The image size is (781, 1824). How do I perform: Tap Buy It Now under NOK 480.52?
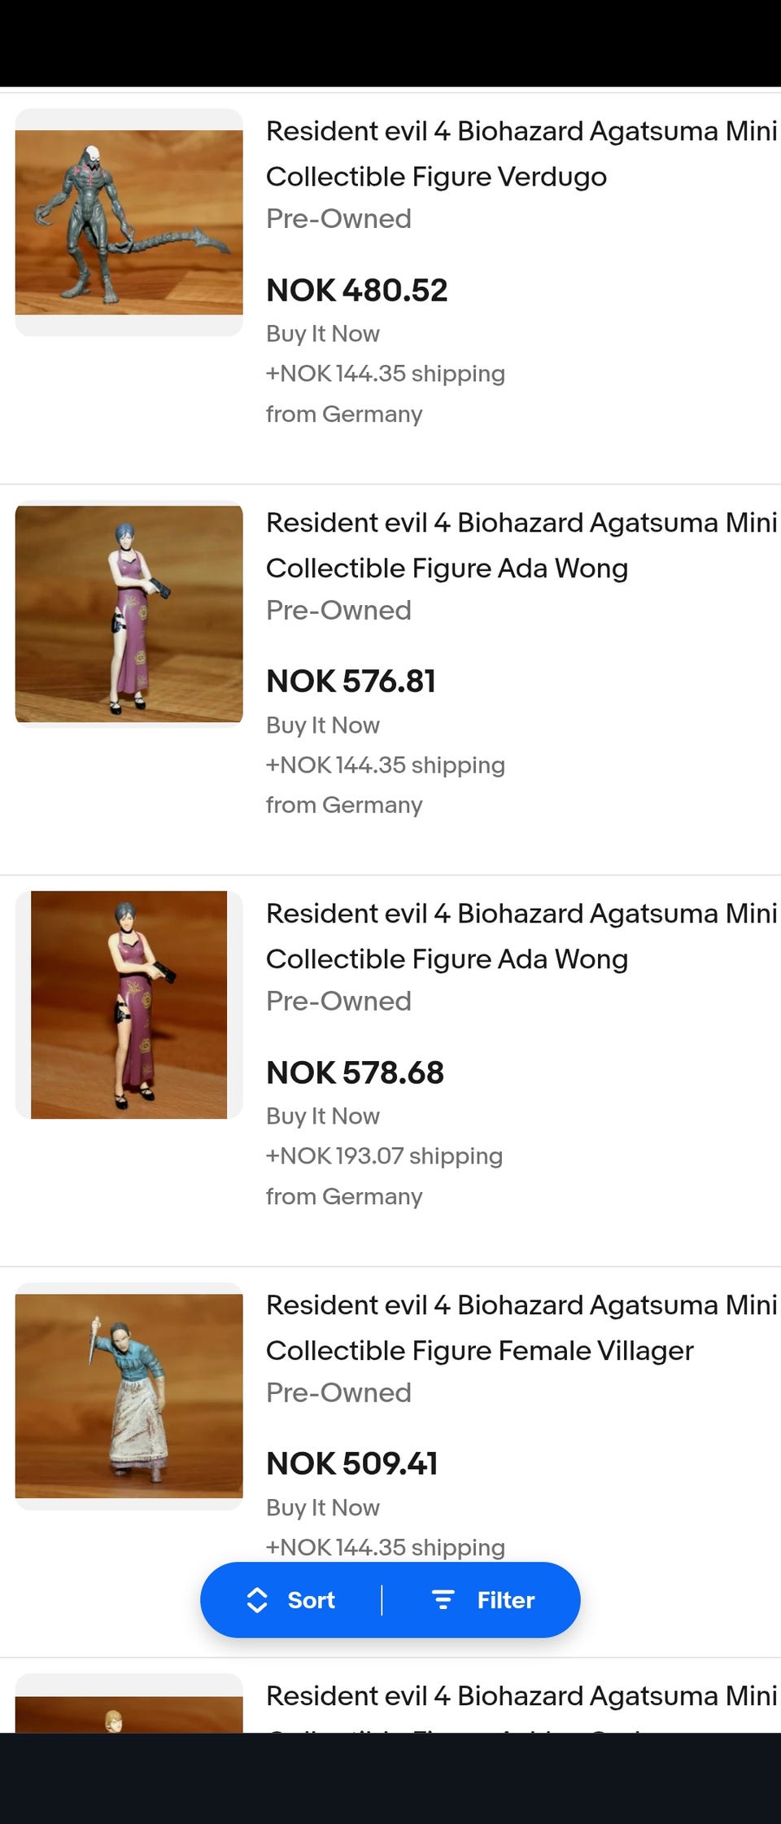coord(323,334)
